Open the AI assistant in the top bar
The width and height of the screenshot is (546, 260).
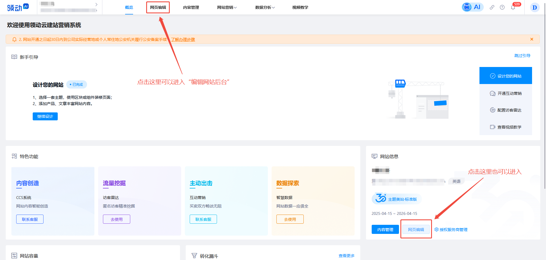click(472, 7)
